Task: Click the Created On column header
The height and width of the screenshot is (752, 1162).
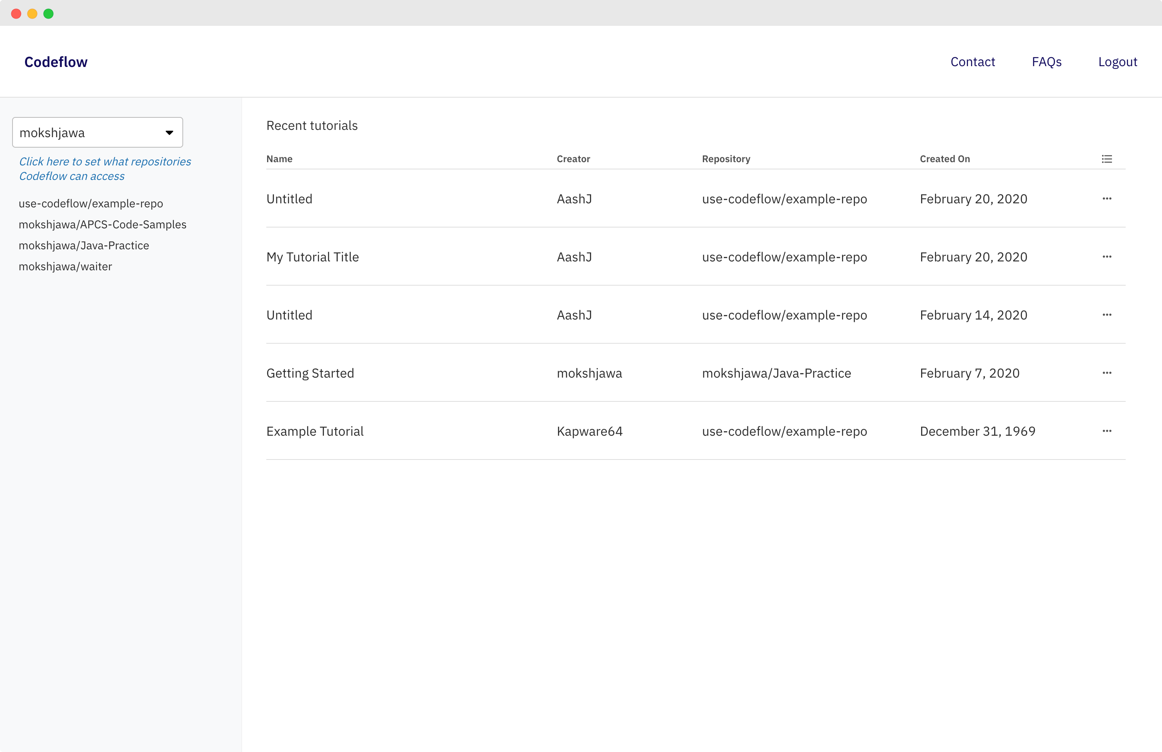Action: (x=945, y=159)
